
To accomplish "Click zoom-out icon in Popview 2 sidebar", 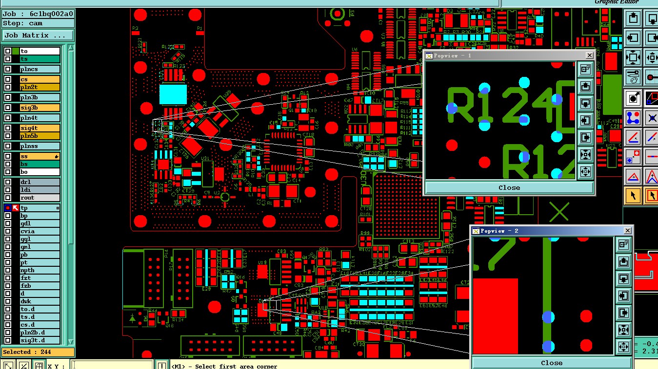I will click(623, 347).
